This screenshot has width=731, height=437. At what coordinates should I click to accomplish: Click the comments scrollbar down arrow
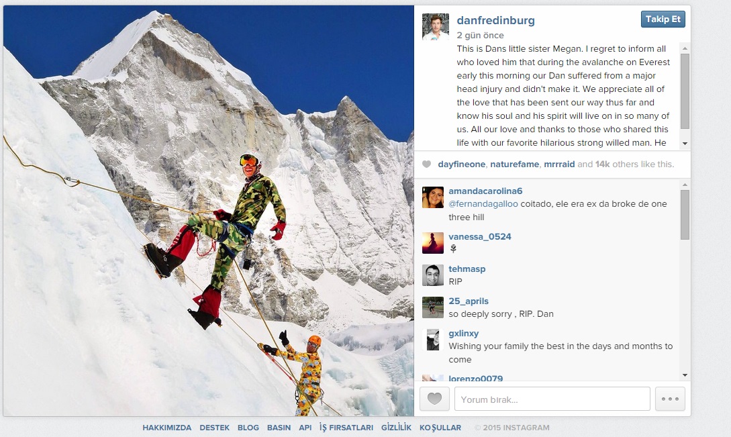[x=685, y=375]
